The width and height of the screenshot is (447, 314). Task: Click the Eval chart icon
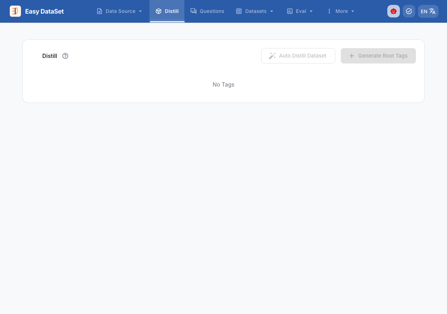click(x=290, y=11)
